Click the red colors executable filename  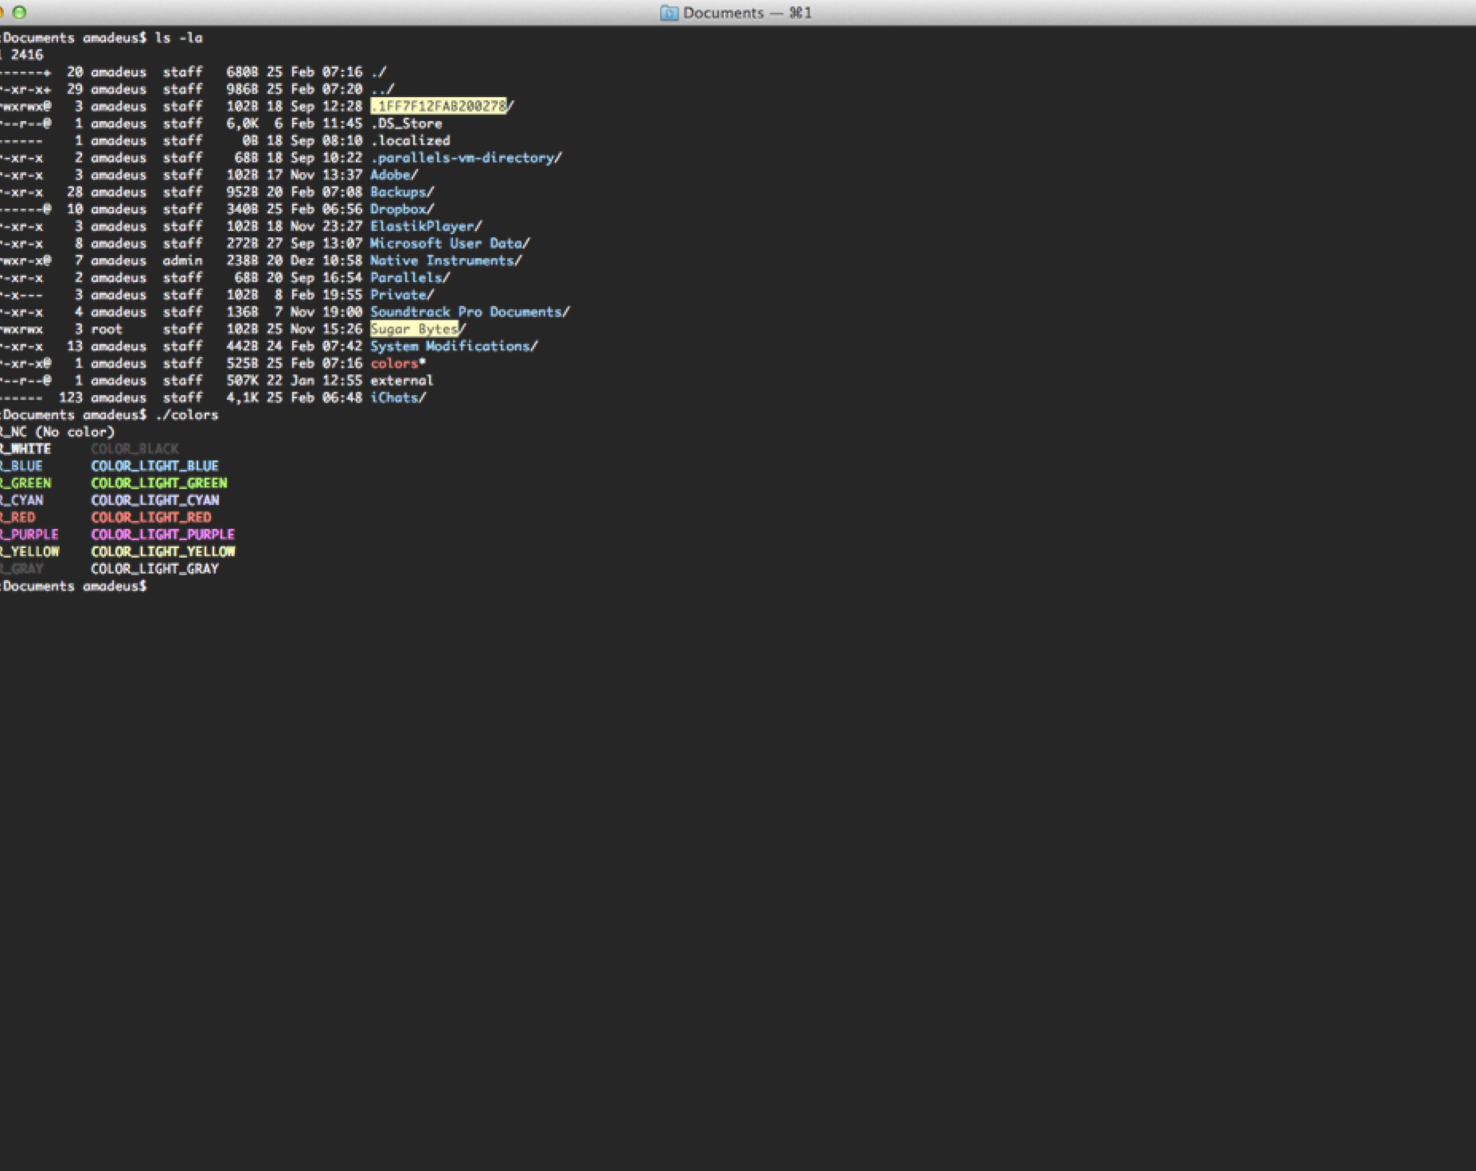[394, 364]
